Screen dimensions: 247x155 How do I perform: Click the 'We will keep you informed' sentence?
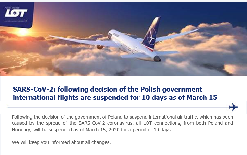tap(61, 142)
